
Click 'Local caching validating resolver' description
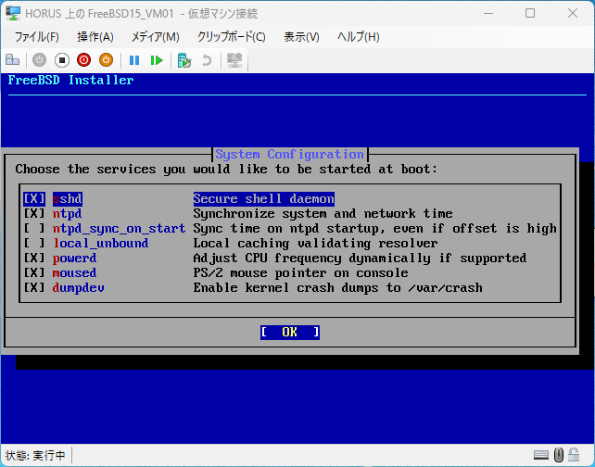315,243
